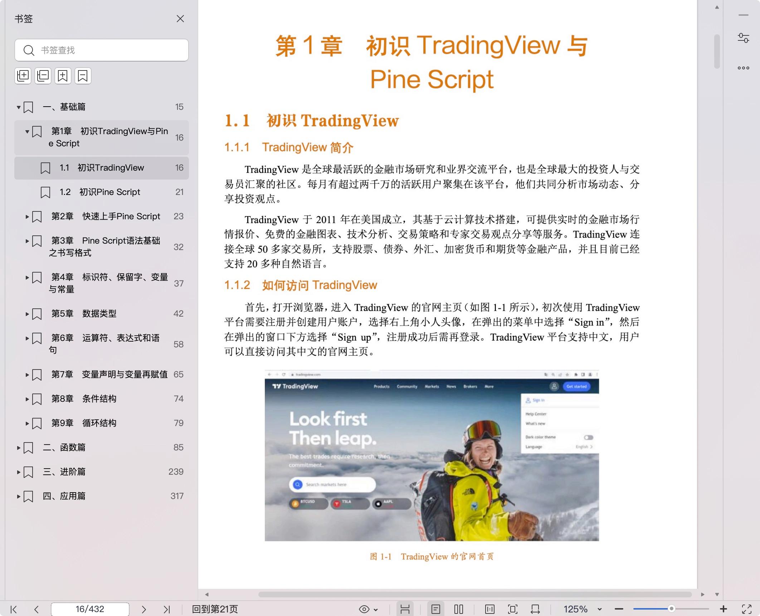Expand 第6章 运算符、表达式和语句
The image size is (760, 616).
coord(27,338)
